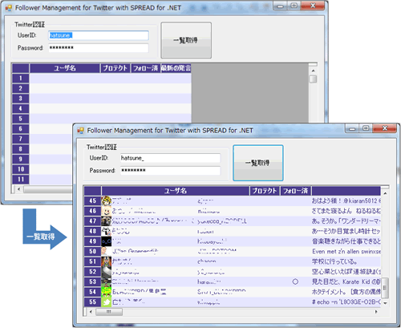Viewport: 401px width, 328px height.
Task: Click プロテクト column header in front window
Action: 265,191
